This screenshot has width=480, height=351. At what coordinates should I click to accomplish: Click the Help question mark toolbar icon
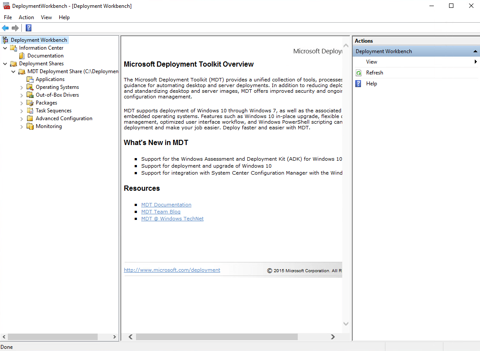click(x=28, y=27)
